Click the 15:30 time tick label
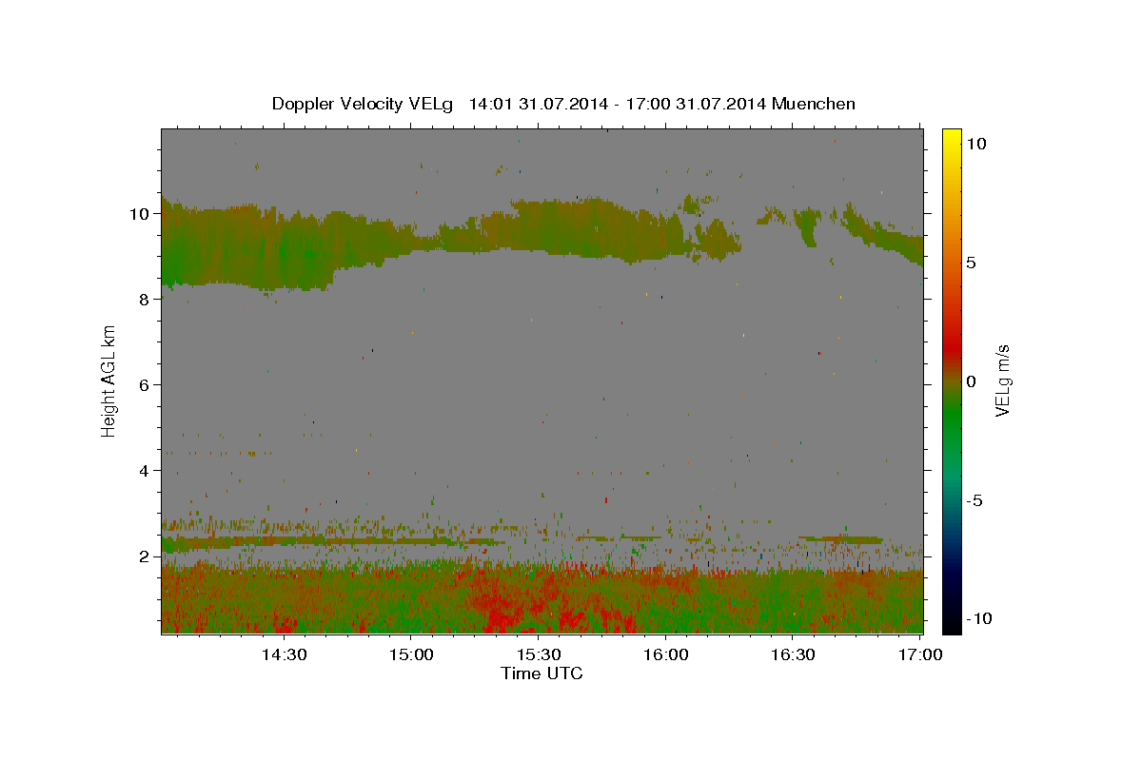 coord(538,654)
